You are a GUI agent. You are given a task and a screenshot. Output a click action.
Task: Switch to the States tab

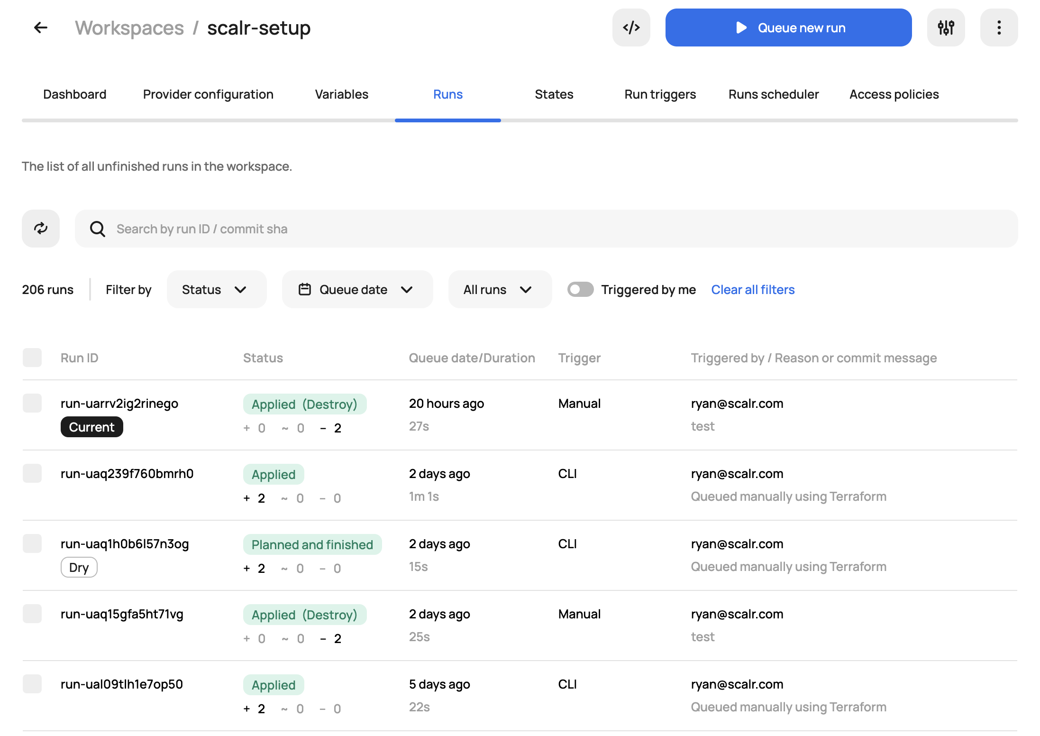[x=554, y=94]
